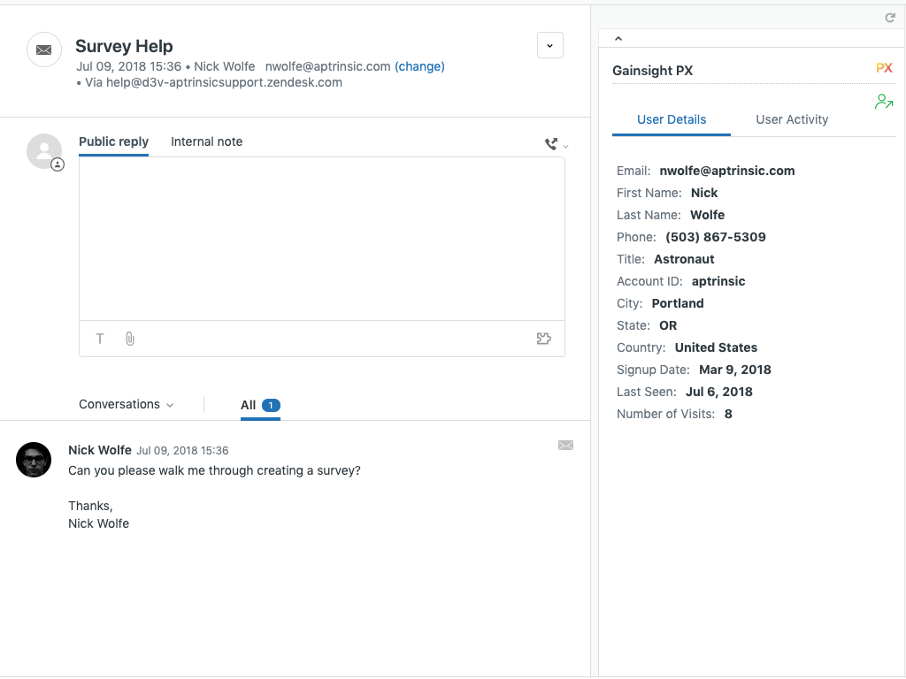Open apps via the puzzle-piece composer icon
The height and width of the screenshot is (679, 906).
pos(543,339)
